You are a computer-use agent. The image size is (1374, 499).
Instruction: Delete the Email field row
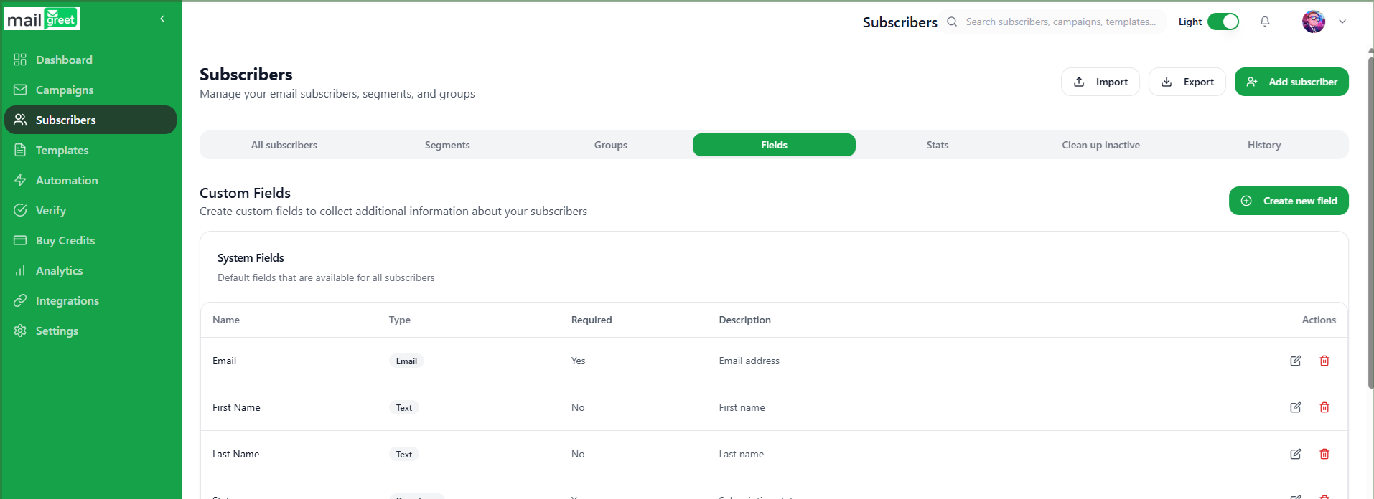pos(1324,361)
